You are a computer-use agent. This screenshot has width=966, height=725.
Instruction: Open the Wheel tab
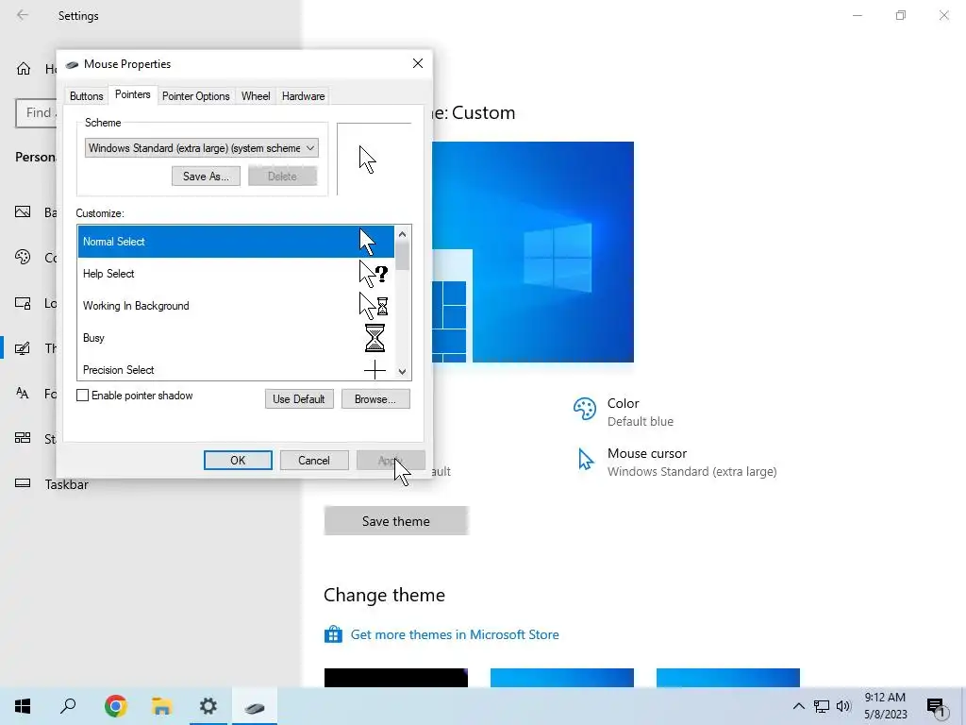pos(256,96)
